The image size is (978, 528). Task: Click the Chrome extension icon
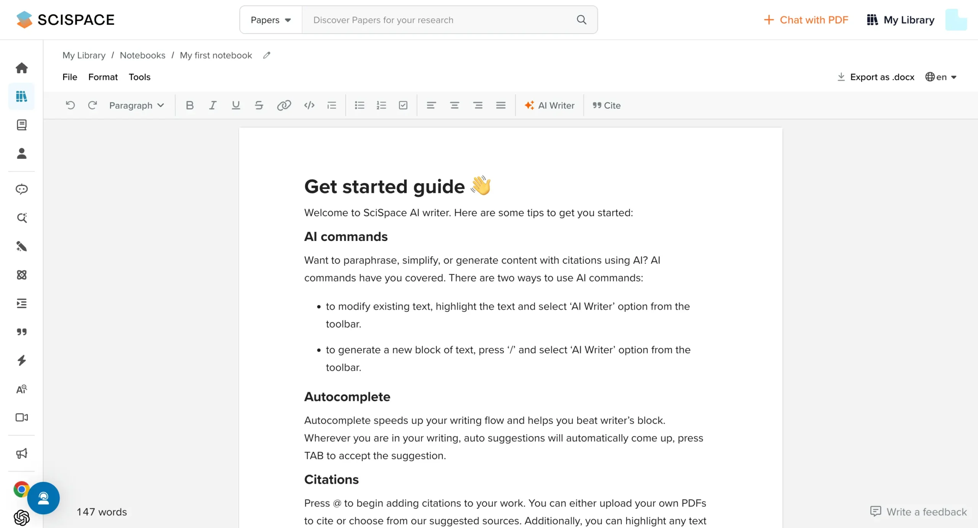(21, 489)
